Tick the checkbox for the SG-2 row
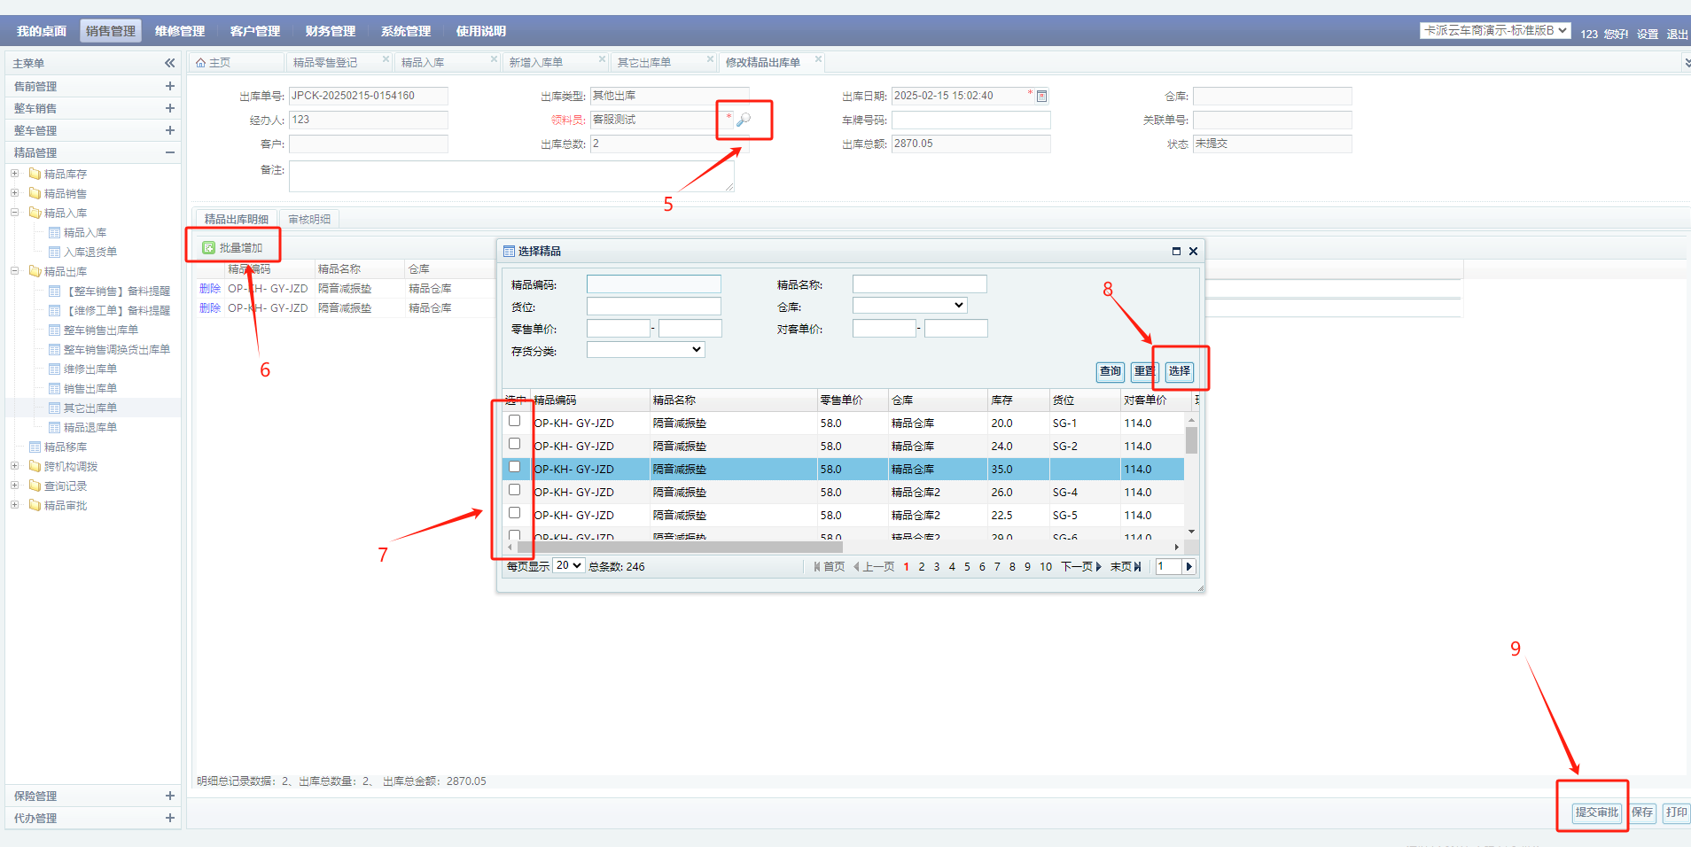This screenshot has width=1691, height=847. pos(514,444)
